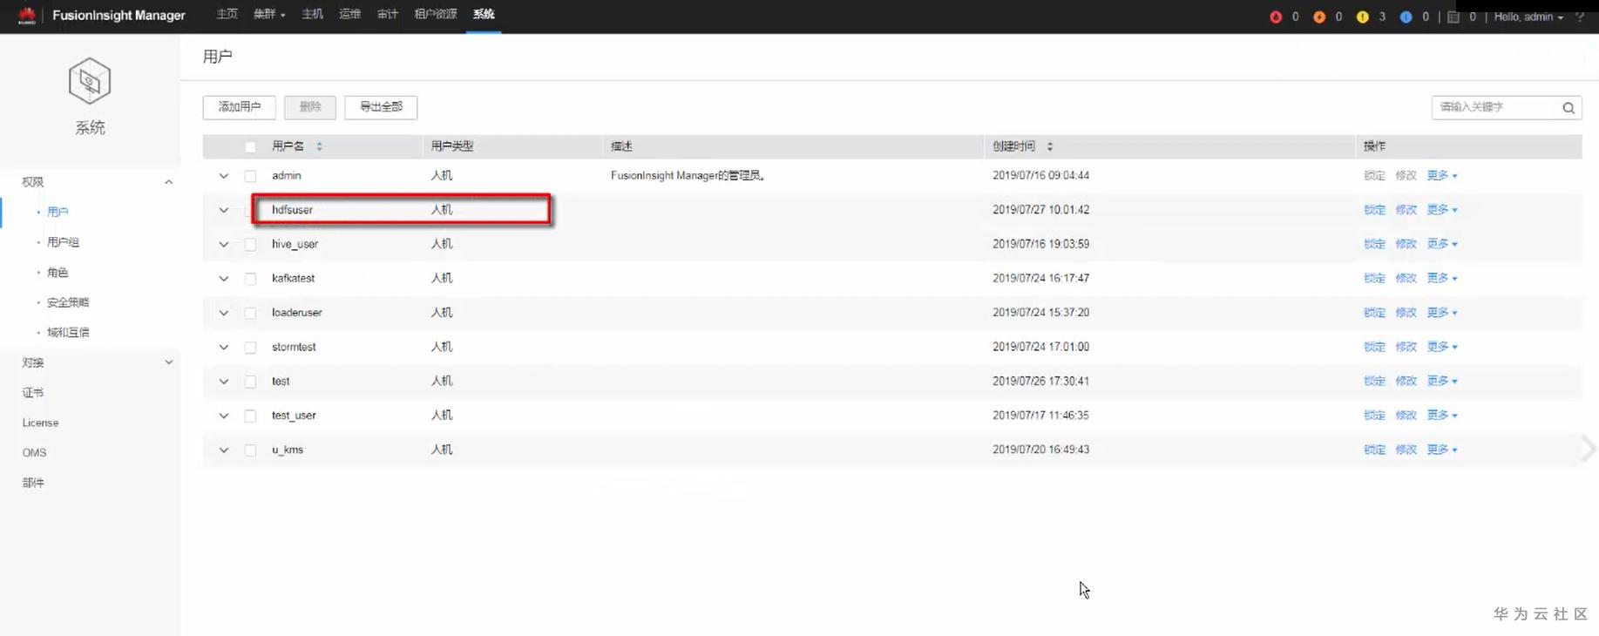Open 部件 in the sidebar
This screenshot has width=1599, height=636.
click(x=33, y=483)
